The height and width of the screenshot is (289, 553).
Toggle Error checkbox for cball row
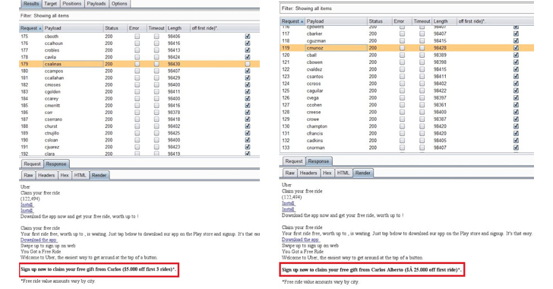[402, 55]
